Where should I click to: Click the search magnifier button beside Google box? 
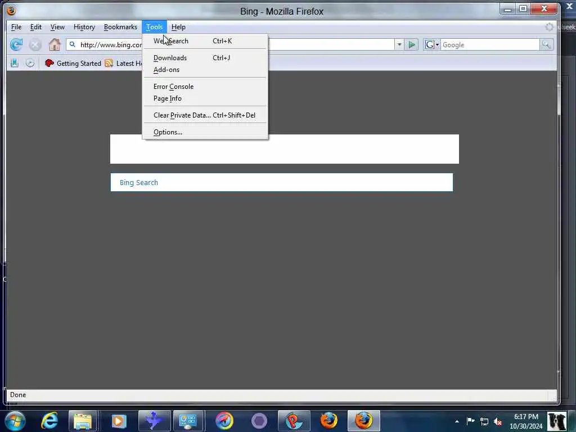pos(546,45)
